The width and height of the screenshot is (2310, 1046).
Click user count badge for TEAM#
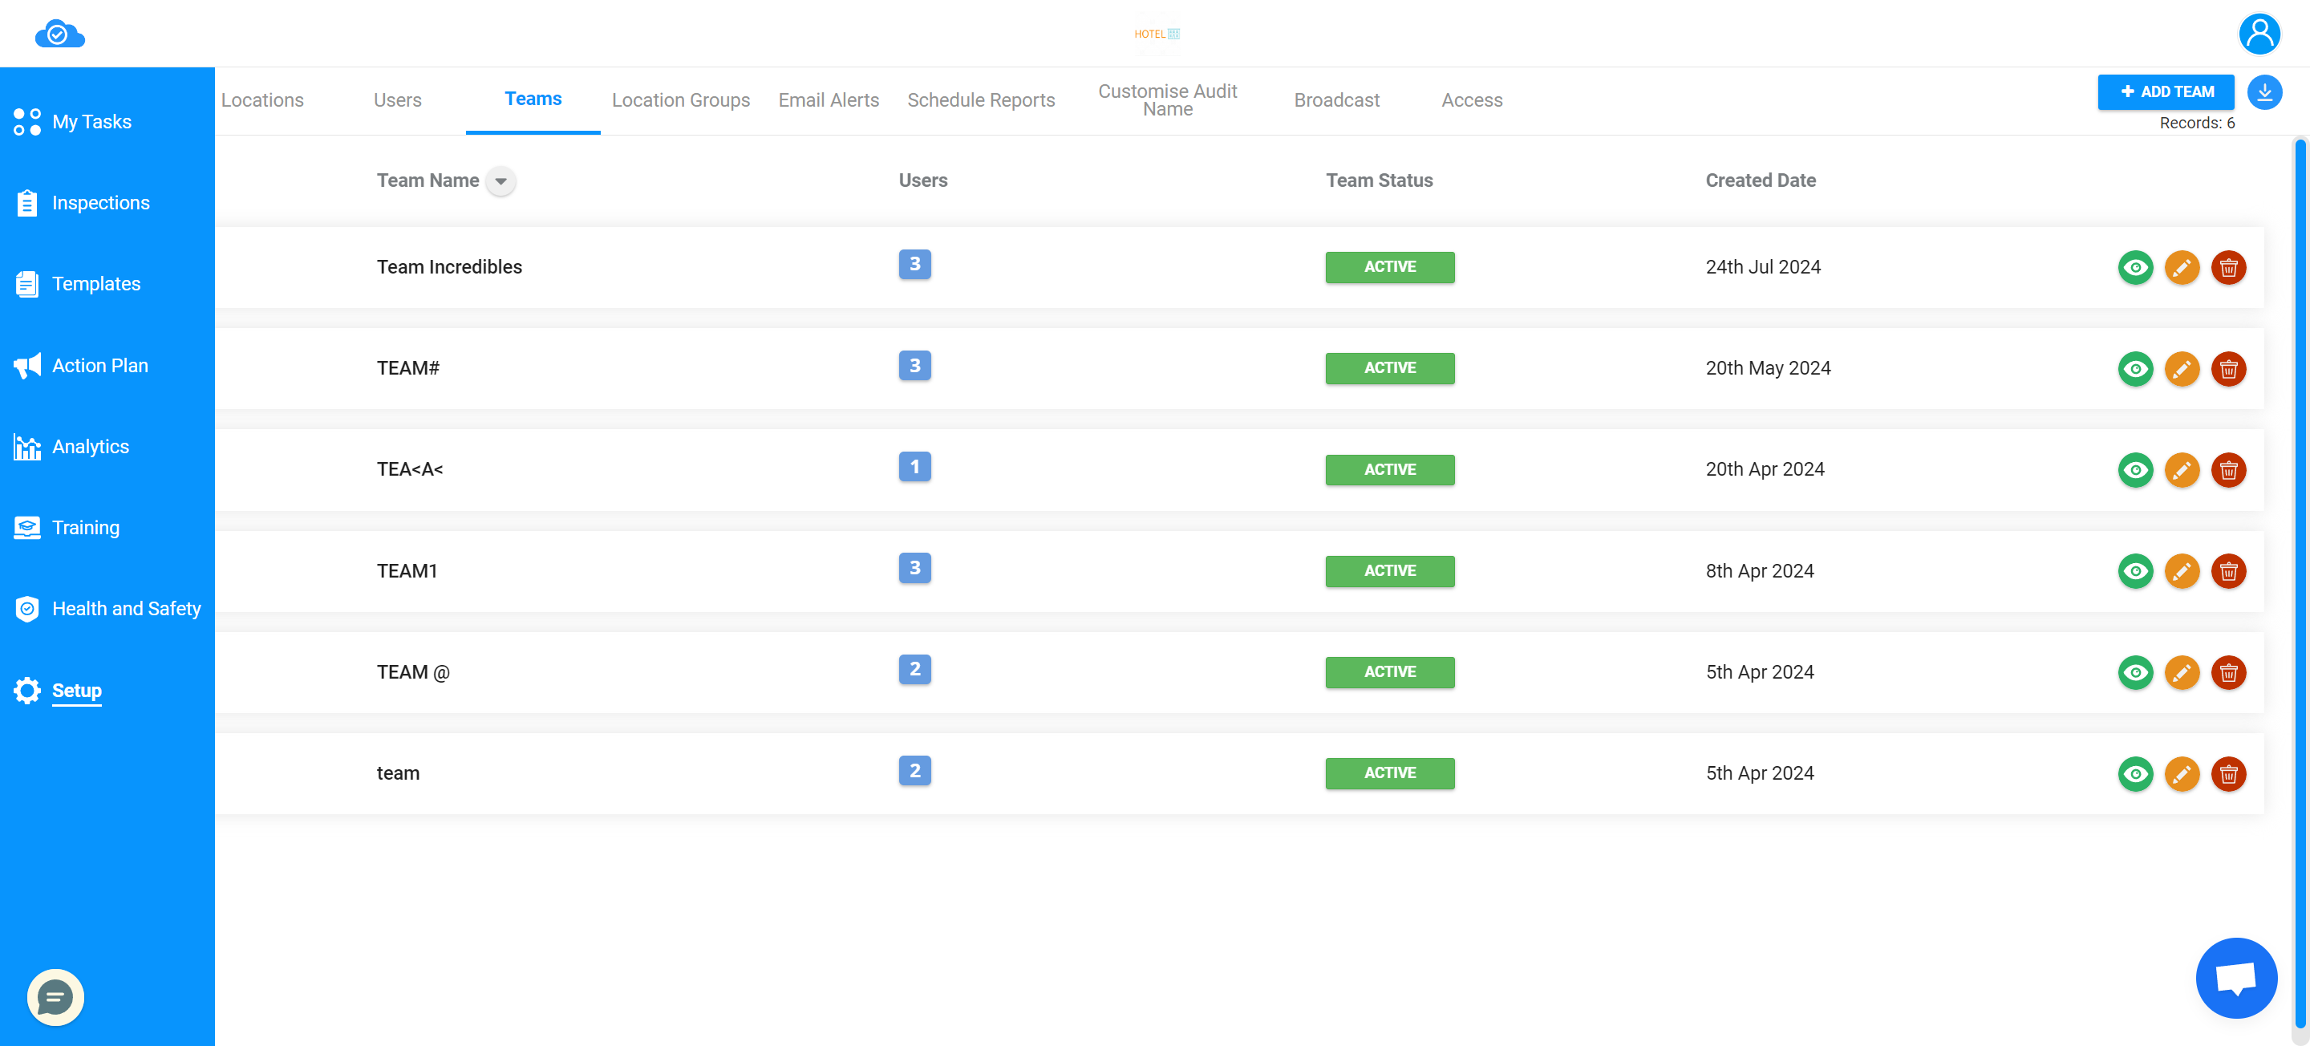pyautogui.click(x=914, y=366)
